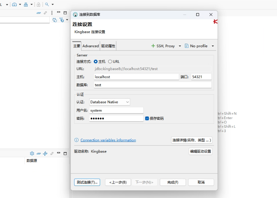Collapse all using the lower panel minus icon
Screen dimensions: 277x198
pyautogui.click(x=39, y=154)
